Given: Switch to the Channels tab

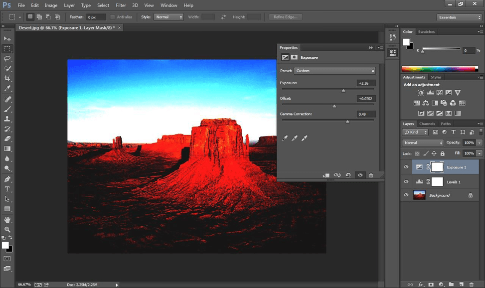Looking at the screenshot, I should pos(427,124).
